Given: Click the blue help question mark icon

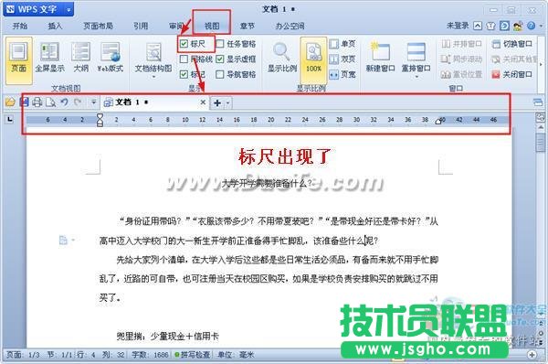Looking at the screenshot, I should (531, 26).
